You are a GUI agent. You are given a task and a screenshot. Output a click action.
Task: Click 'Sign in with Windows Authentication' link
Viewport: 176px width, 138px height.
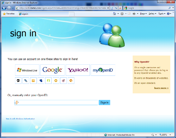point(20,119)
